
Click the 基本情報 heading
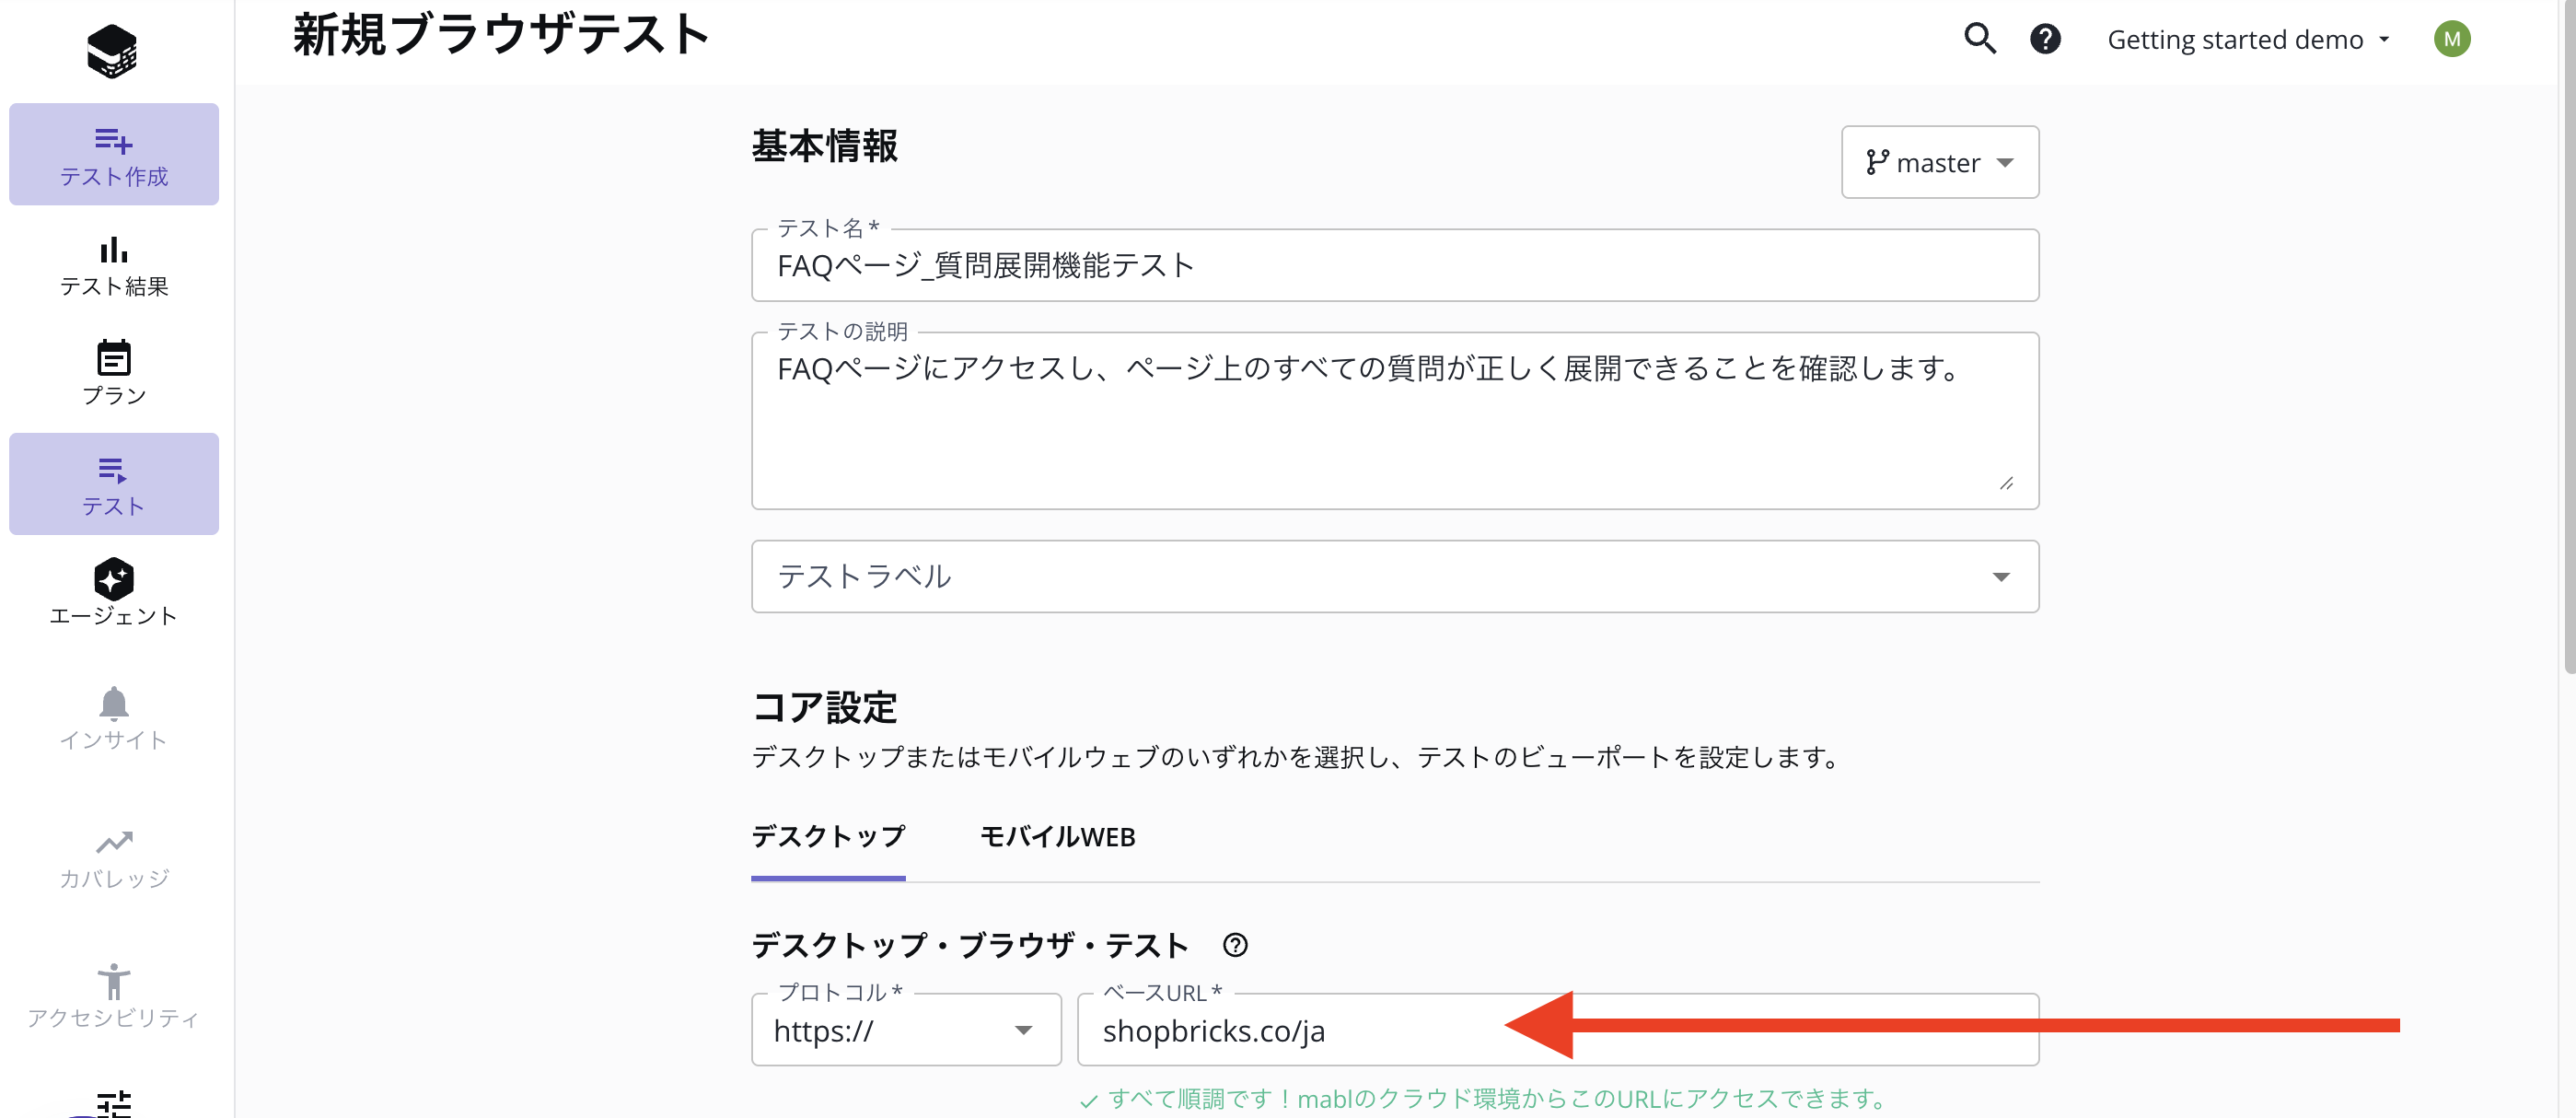tap(824, 146)
